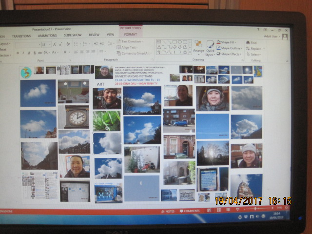Viewport: 312px width, 234px height.
Task: Toggle text shadow button
Action: [x=35, y=53]
